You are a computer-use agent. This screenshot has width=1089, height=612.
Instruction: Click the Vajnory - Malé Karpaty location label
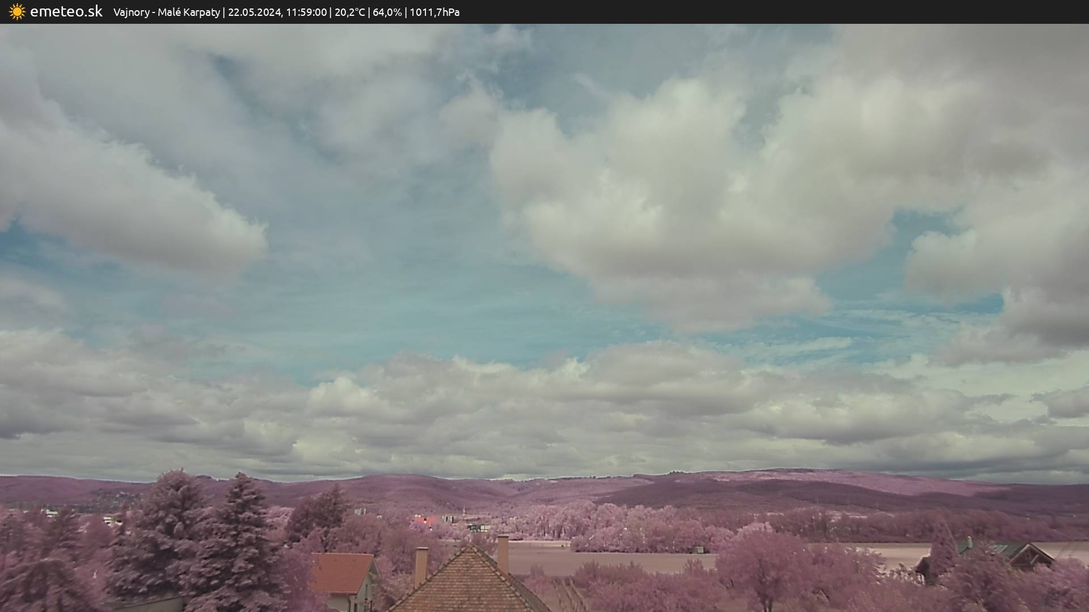[x=166, y=12]
